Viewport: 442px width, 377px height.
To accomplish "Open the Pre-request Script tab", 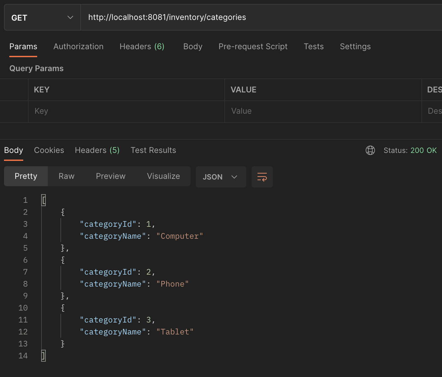I will coord(253,47).
